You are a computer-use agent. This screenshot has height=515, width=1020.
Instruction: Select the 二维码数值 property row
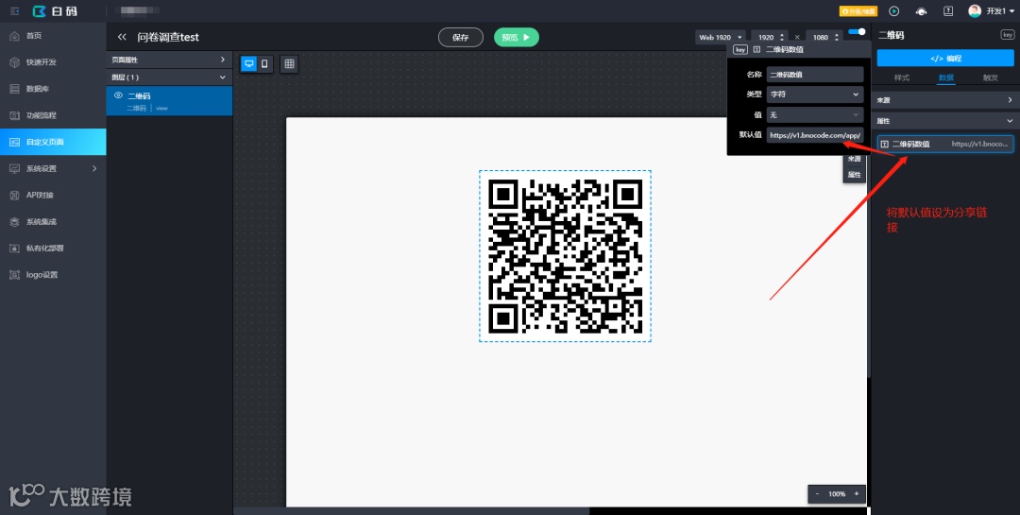tap(945, 144)
